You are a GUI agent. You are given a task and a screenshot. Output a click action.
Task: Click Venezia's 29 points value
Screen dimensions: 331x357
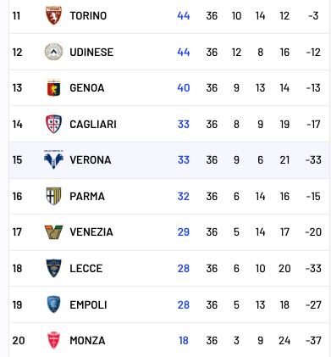184,232
